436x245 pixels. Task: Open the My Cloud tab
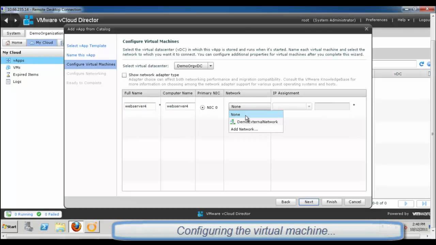[41, 43]
